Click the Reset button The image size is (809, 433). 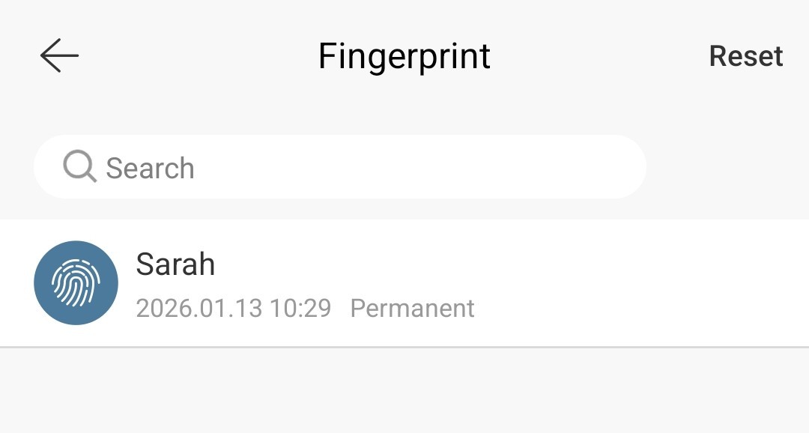746,55
